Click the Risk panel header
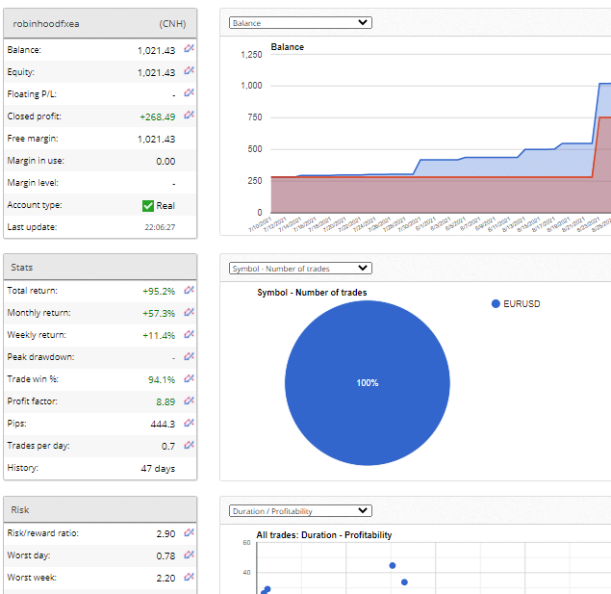The height and width of the screenshot is (594, 611). coord(100,509)
